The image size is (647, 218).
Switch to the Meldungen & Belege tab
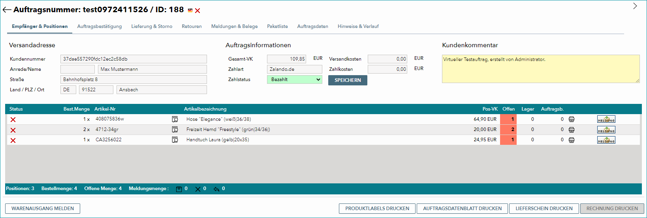click(x=234, y=26)
